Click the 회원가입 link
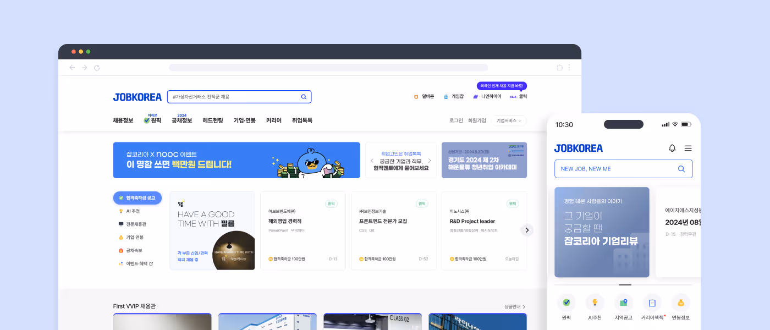This screenshot has height=330, width=770. tap(477, 120)
